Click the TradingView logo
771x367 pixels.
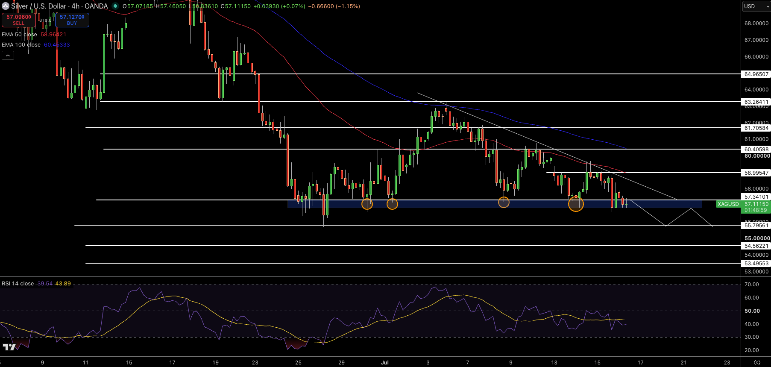(x=9, y=347)
